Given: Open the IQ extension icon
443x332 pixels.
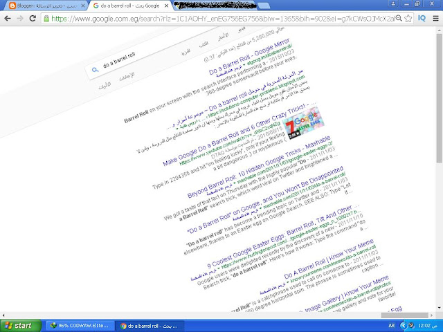Looking at the screenshot, I should (x=422, y=19).
